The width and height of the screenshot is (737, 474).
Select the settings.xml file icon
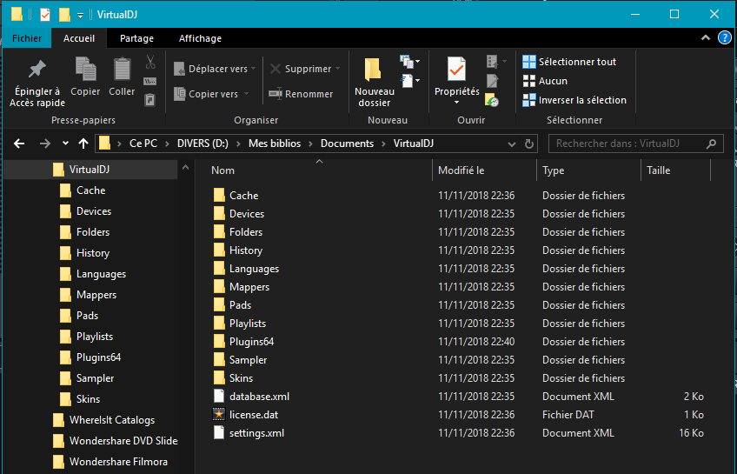click(218, 432)
